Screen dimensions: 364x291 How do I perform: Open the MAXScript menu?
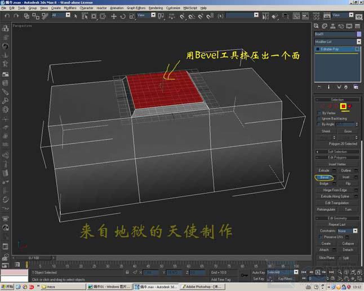[x=190, y=8]
